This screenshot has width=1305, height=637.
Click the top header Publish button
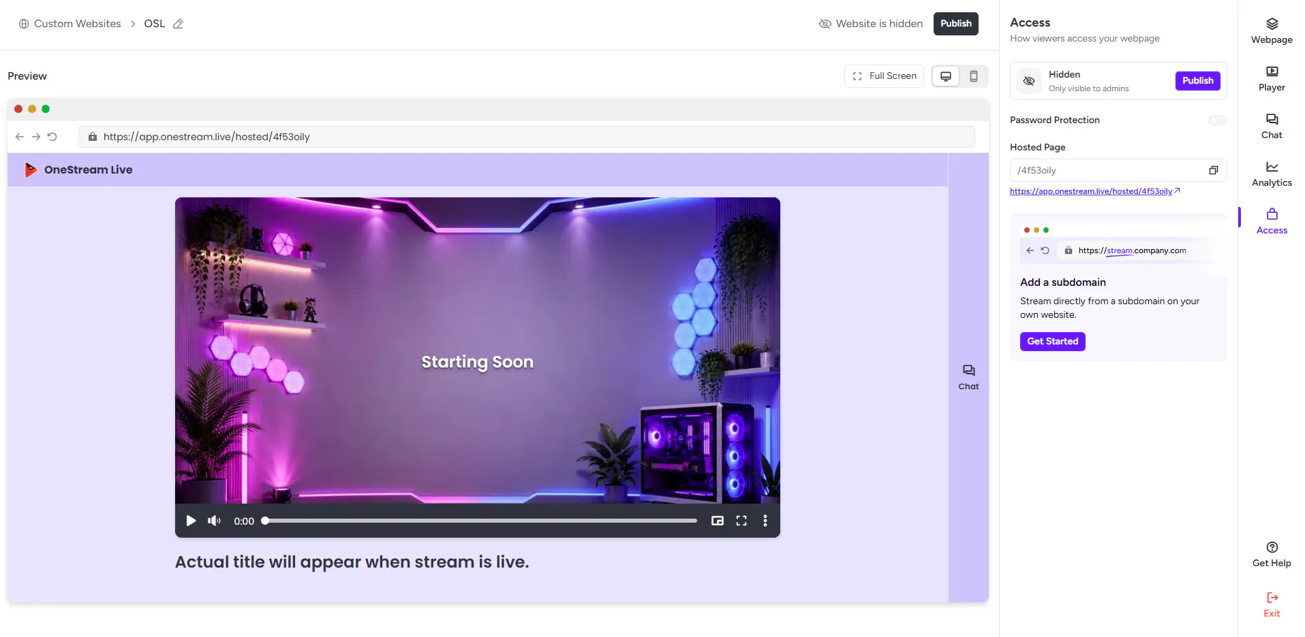tap(956, 23)
